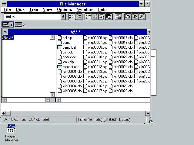Click the file list scroll left arrow

[x=59, y=100]
